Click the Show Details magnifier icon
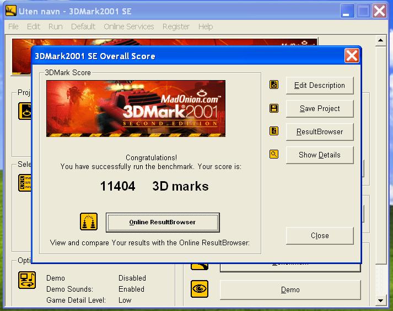 274,154
